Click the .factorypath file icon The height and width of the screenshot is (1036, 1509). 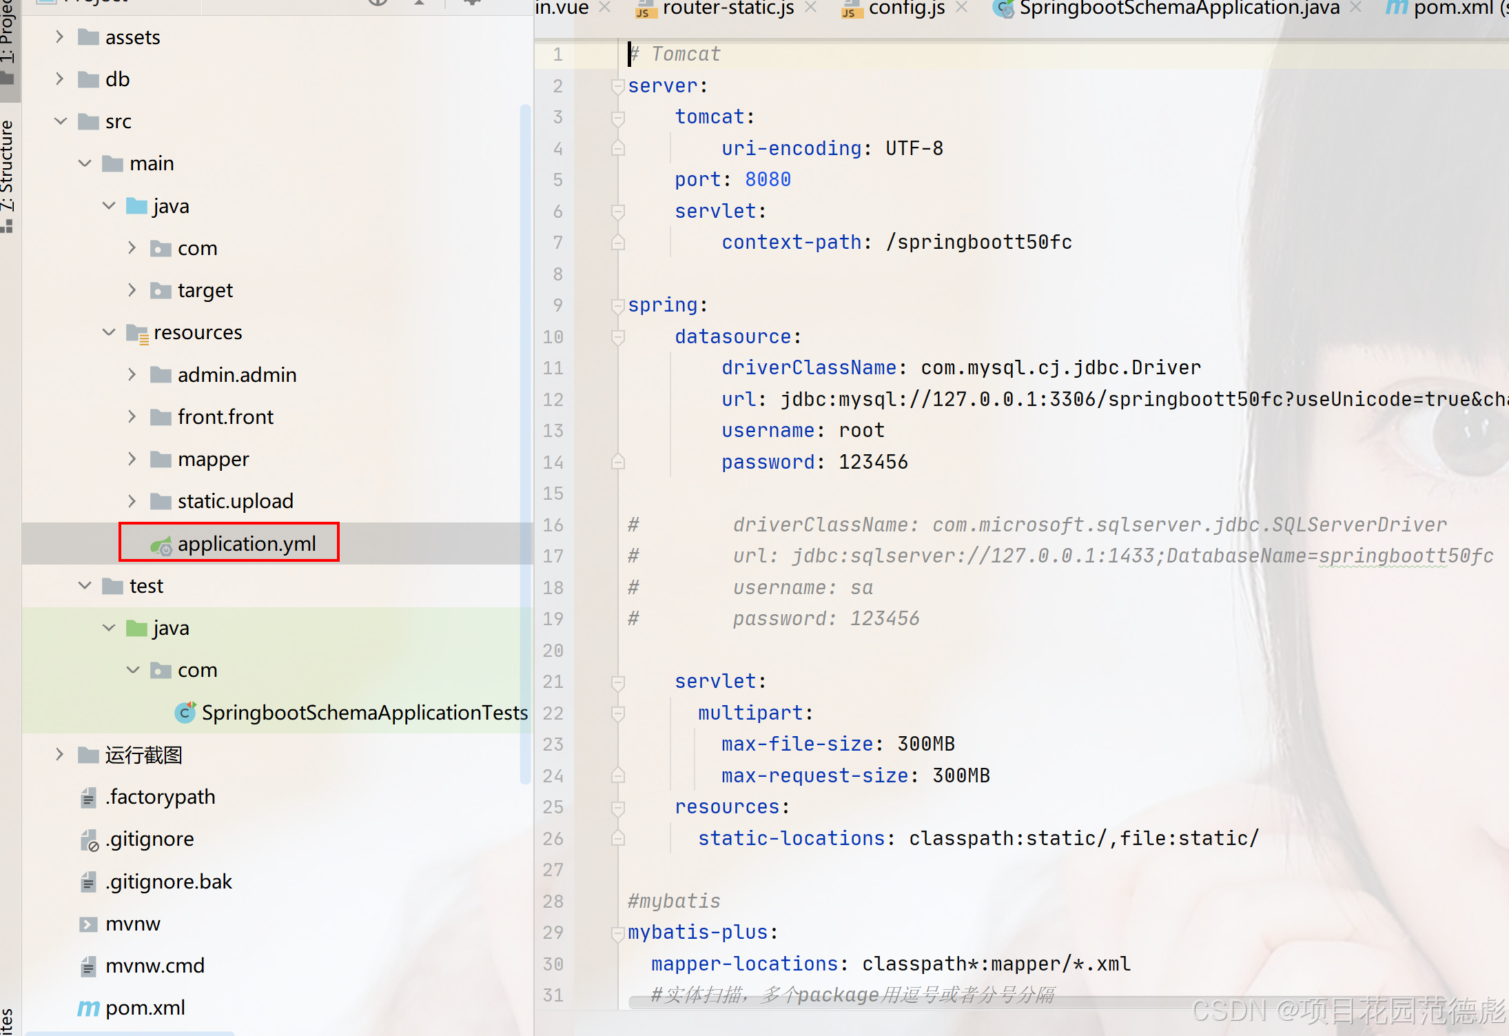coord(88,798)
